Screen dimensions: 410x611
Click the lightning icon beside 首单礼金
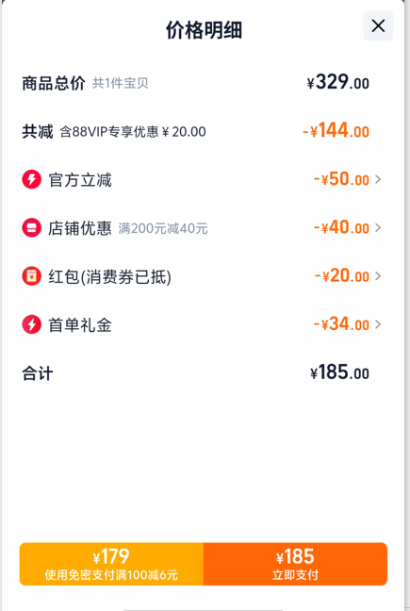tap(31, 324)
